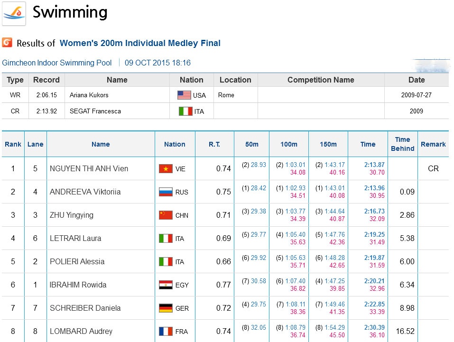Click the Russian flag next to RUS
The width and height of the screenshot is (454, 342).
166,192
